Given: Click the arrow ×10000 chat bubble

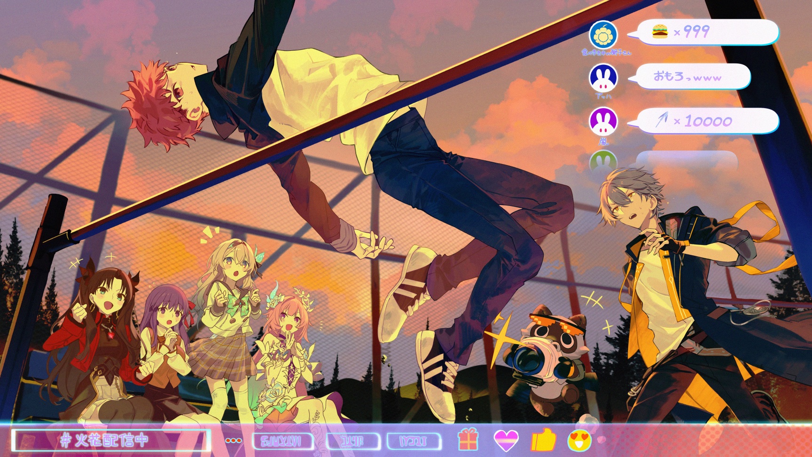Looking at the screenshot, I should 703,121.
